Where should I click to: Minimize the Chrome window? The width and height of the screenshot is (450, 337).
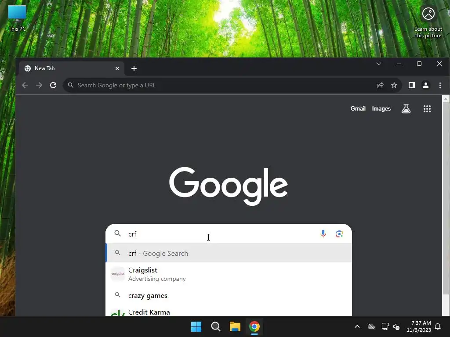coord(399,64)
